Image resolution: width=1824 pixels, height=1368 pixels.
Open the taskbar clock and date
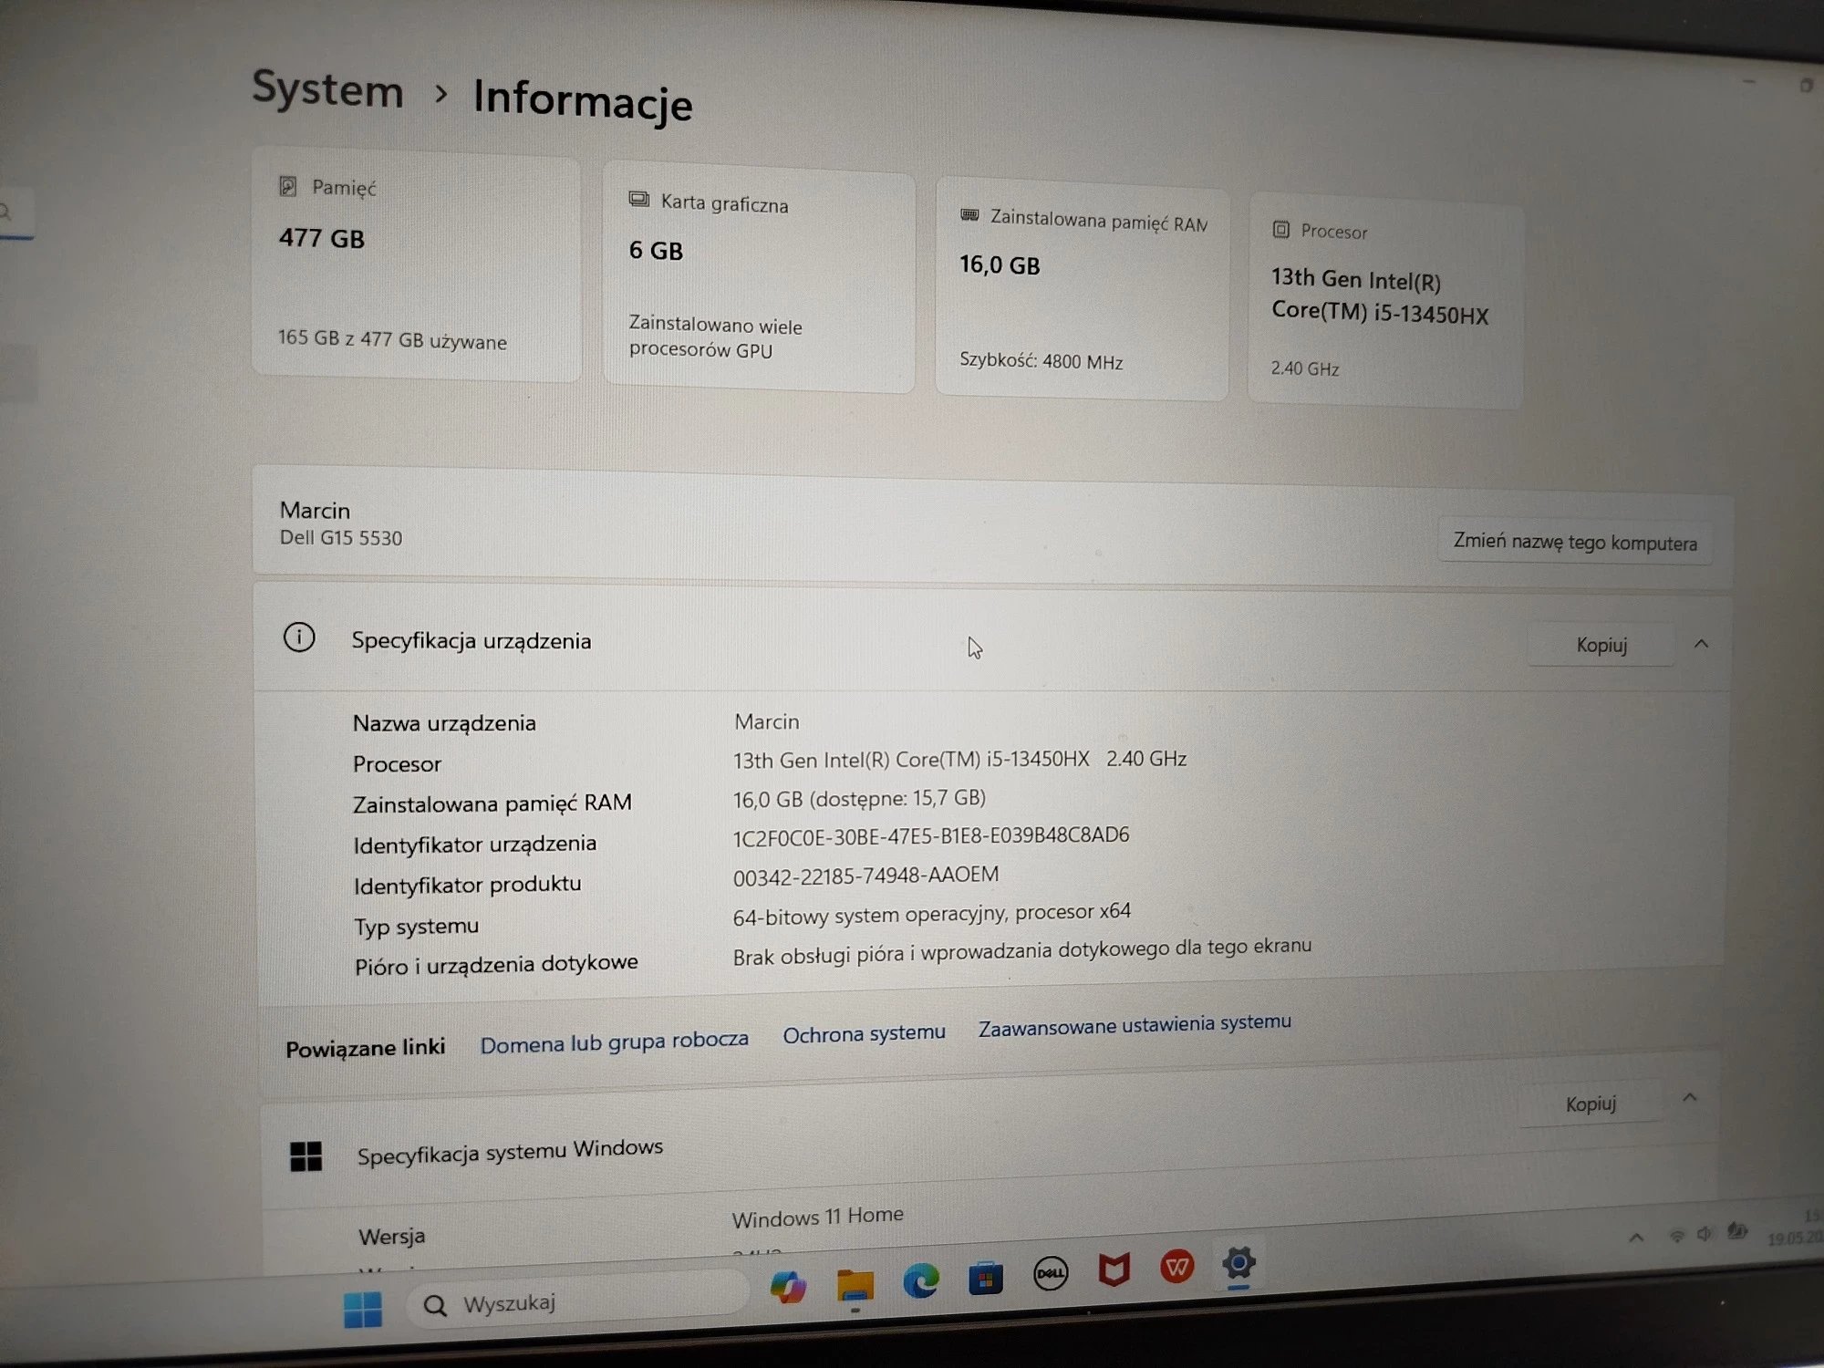coord(1795,1228)
